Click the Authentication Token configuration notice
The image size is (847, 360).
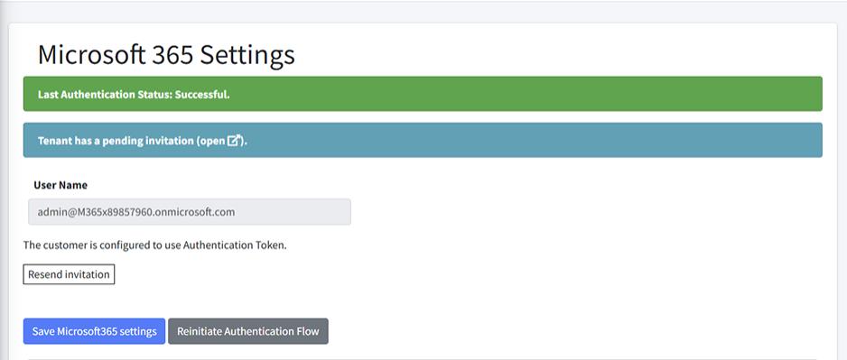[x=155, y=245]
